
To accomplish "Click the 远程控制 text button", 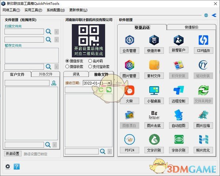I will click(179, 101).
